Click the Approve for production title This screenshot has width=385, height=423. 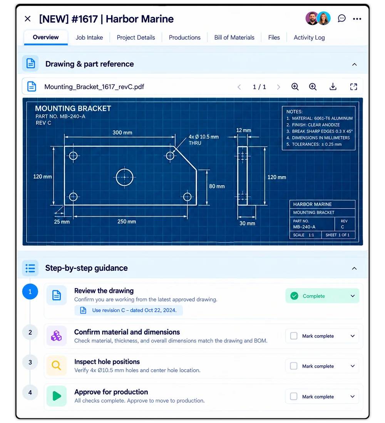[x=111, y=392]
